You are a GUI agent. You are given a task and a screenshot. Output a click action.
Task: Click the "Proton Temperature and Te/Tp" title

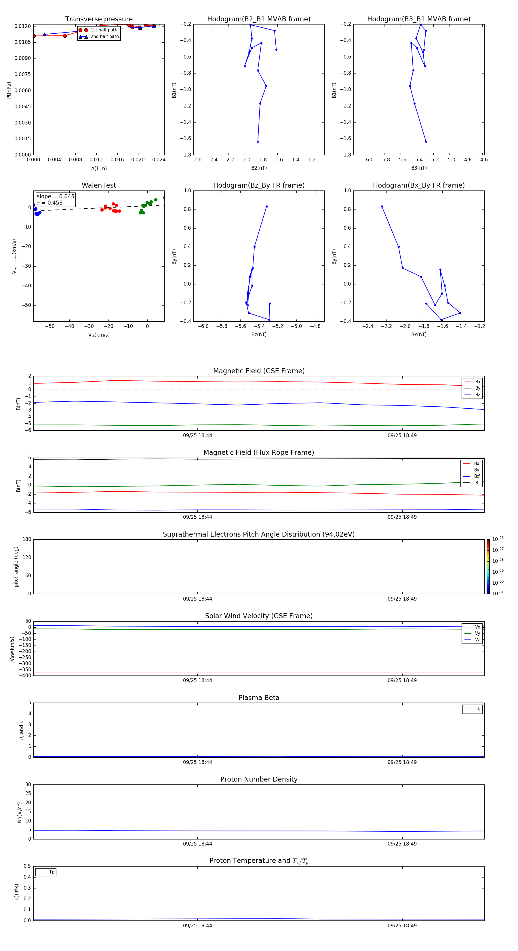click(x=259, y=861)
